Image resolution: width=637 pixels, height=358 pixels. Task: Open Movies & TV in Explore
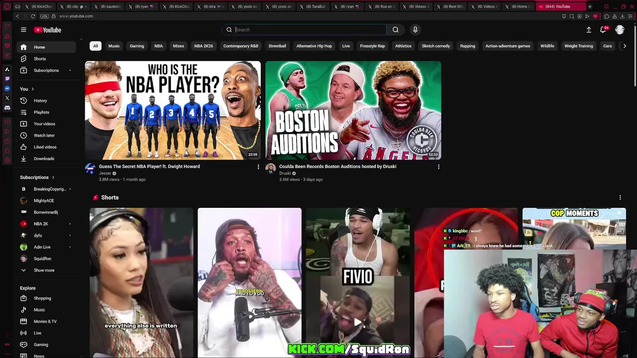point(45,321)
